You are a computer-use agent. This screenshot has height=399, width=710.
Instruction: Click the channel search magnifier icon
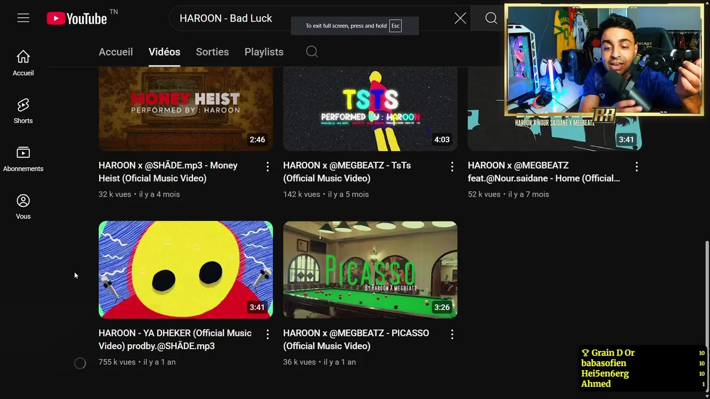tap(312, 52)
